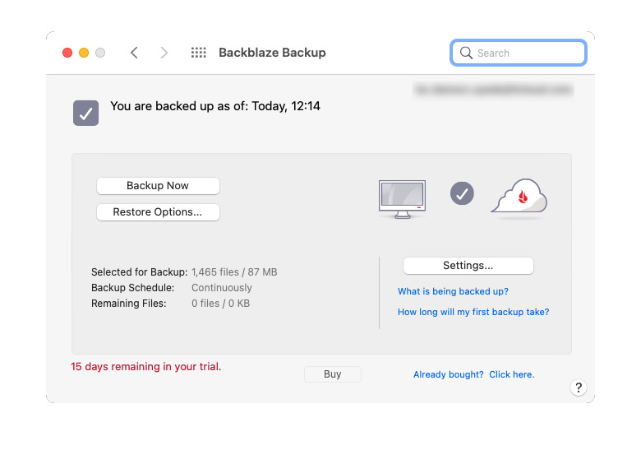Click the Backblaze cloud flame icon

[x=519, y=197]
